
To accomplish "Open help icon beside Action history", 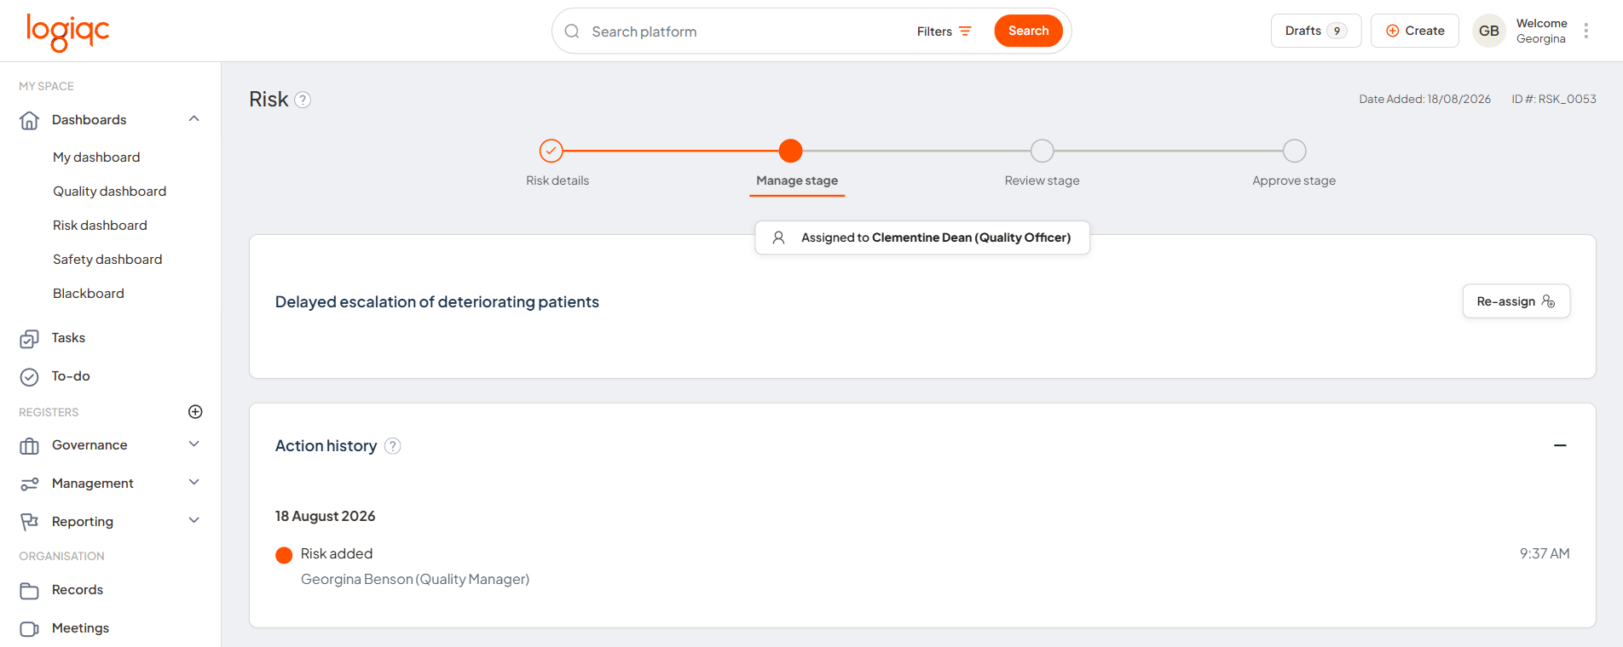I will point(392,446).
